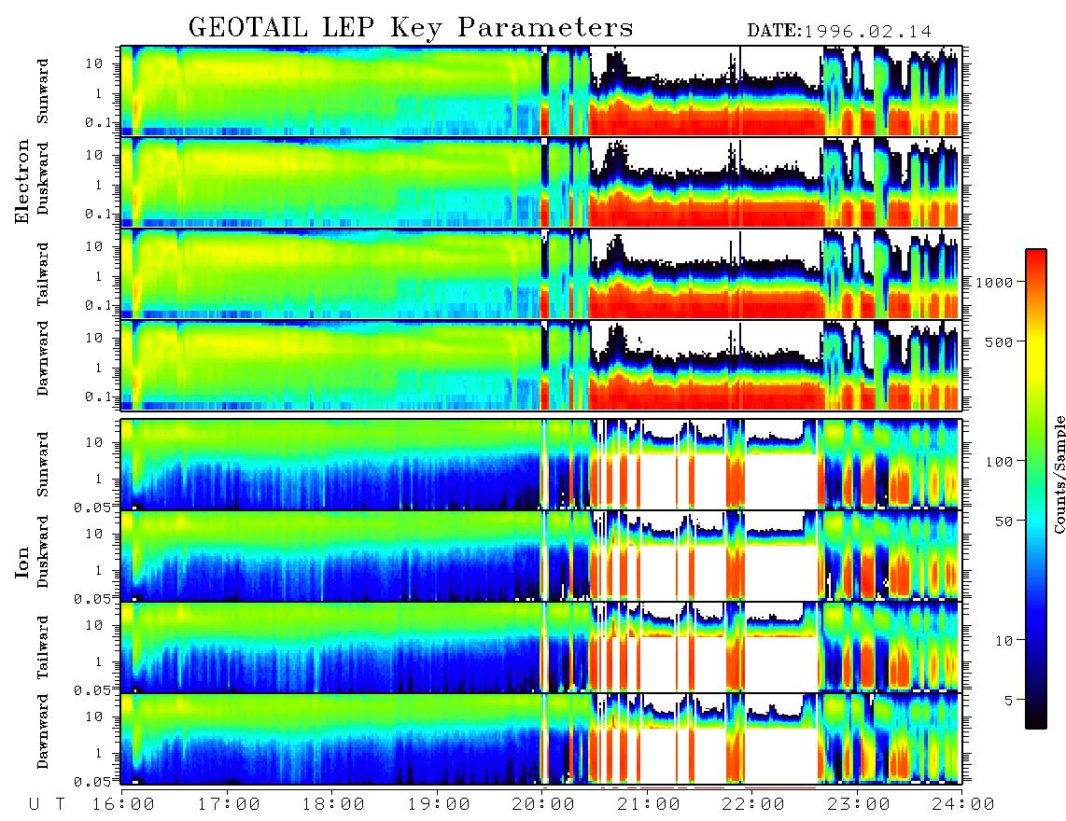Select the vertical "Electron" group label
This screenshot has height=821, width=1066.
22,181
